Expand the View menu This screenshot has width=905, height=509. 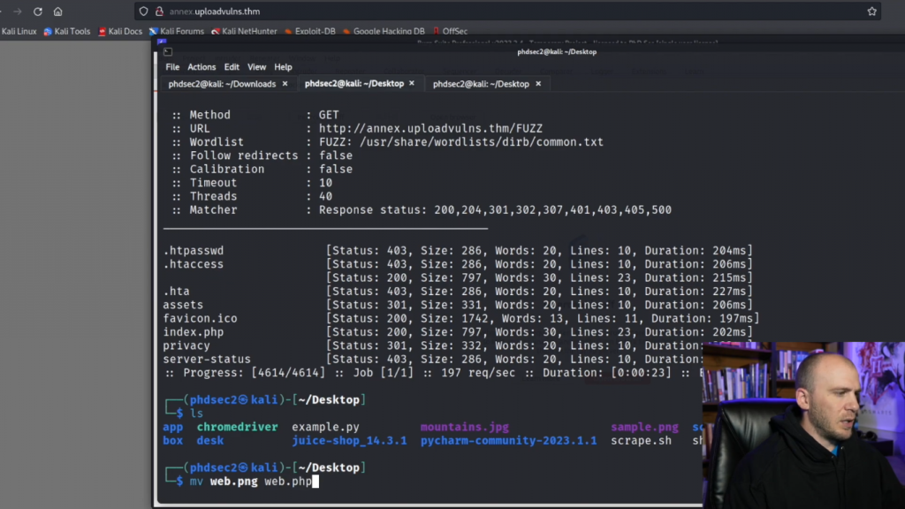[256, 67]
